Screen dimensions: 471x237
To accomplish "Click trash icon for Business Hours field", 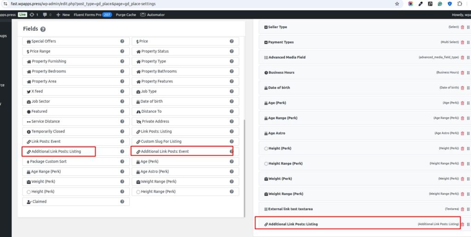I will [462, 72].
